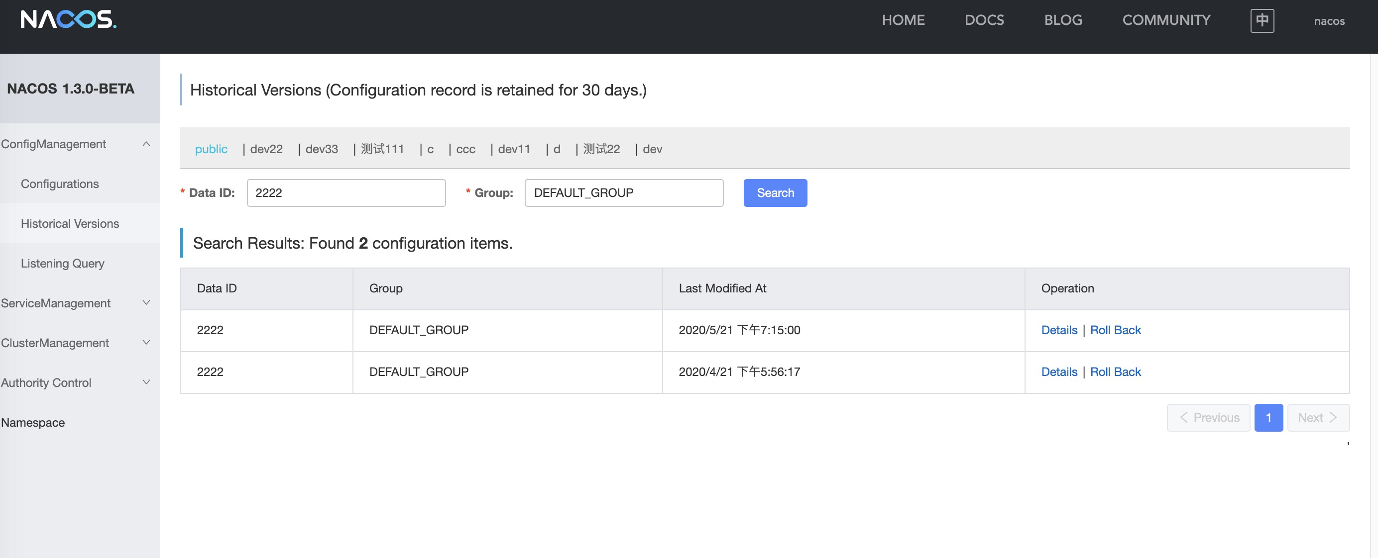Open the Namespace sidebar item

(80, 422)
